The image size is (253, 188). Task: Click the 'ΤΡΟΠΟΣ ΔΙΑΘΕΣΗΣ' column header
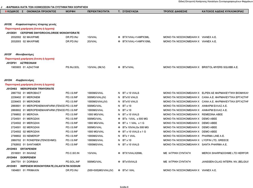pos(175,11)
